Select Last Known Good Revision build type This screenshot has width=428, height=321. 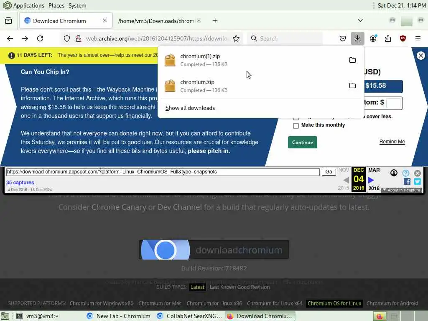[239, 287]
